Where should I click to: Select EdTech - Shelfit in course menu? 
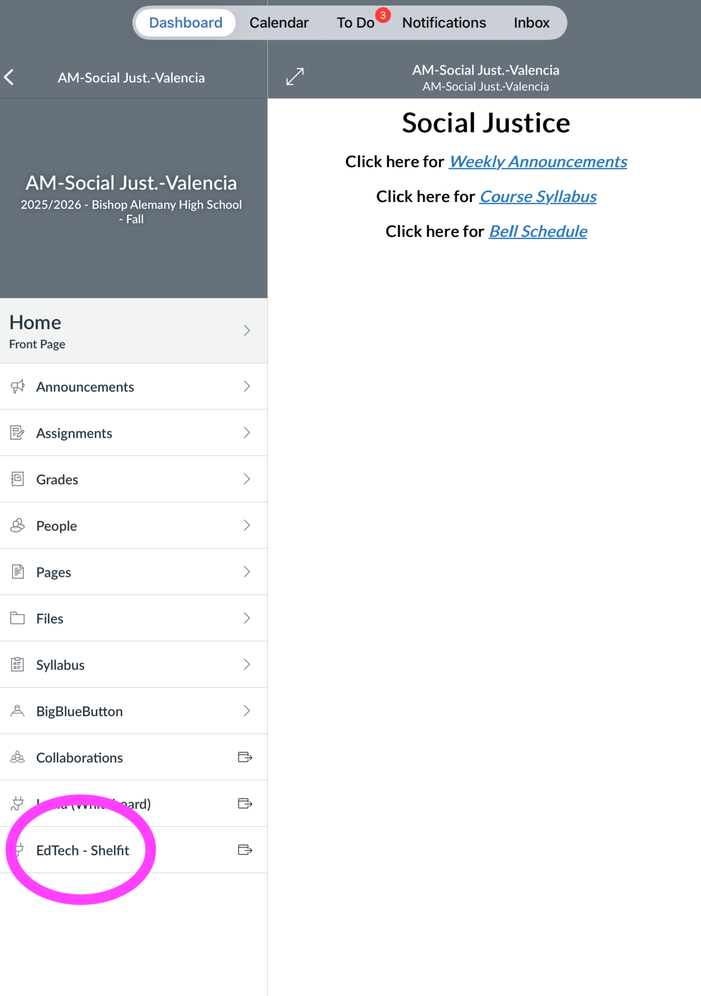point(83,850)
